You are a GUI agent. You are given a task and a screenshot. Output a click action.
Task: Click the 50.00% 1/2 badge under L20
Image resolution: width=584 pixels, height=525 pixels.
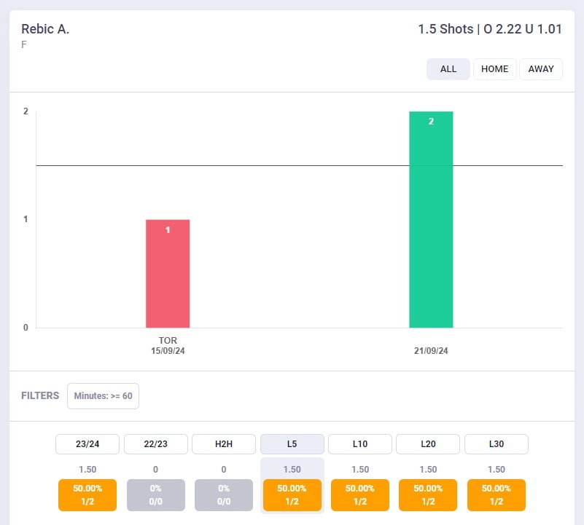[x=428, y=495]
